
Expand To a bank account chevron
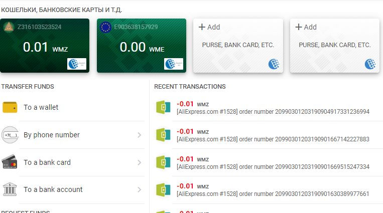[x=139, y=189]
